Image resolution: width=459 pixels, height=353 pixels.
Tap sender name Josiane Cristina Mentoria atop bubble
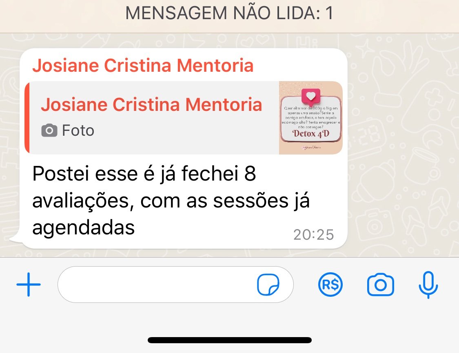click(x=143, y=65)
